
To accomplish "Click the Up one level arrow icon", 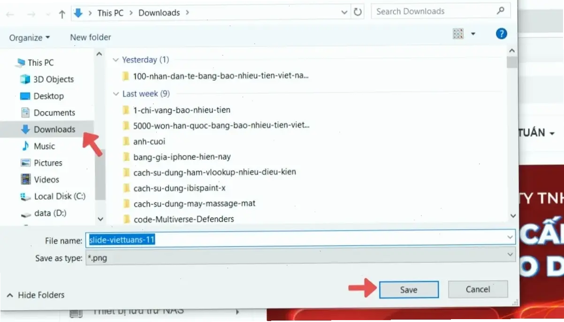I will click(62, 14).
